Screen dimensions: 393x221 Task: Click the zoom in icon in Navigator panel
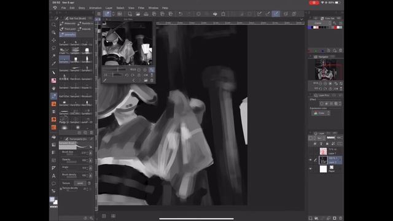coord(325,83)
